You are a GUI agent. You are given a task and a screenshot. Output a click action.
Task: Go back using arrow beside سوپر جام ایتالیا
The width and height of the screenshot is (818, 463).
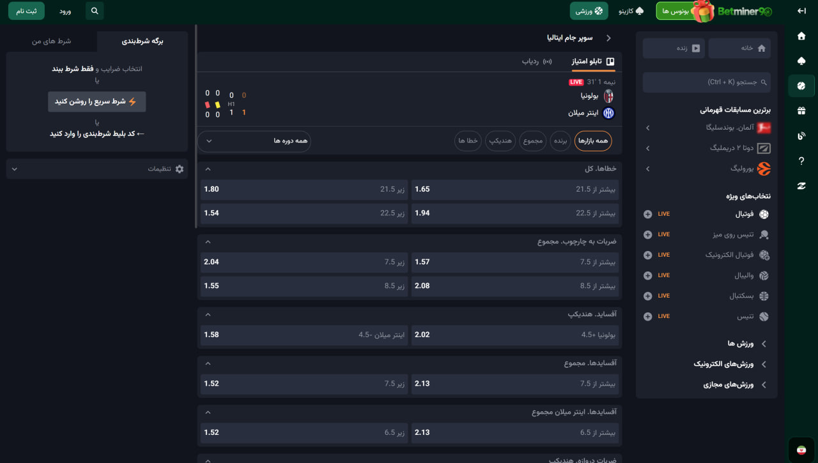[x=608, y=38]
